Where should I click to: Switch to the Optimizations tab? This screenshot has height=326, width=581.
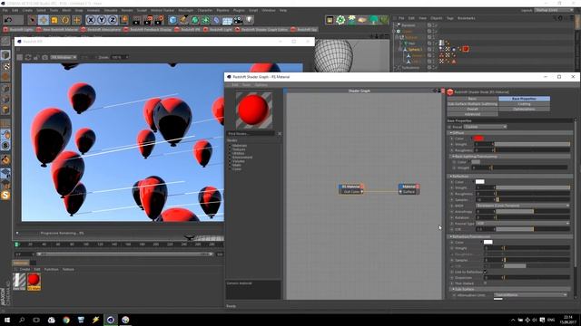(524, 109)
